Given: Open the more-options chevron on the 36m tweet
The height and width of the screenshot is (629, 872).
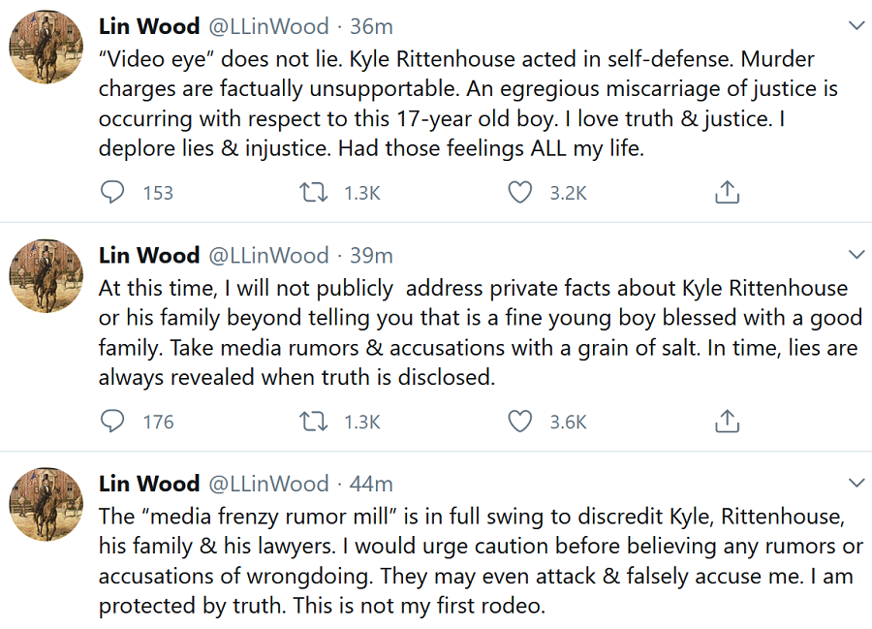Looking at the screenshot, I should click(x=856, y=25).
